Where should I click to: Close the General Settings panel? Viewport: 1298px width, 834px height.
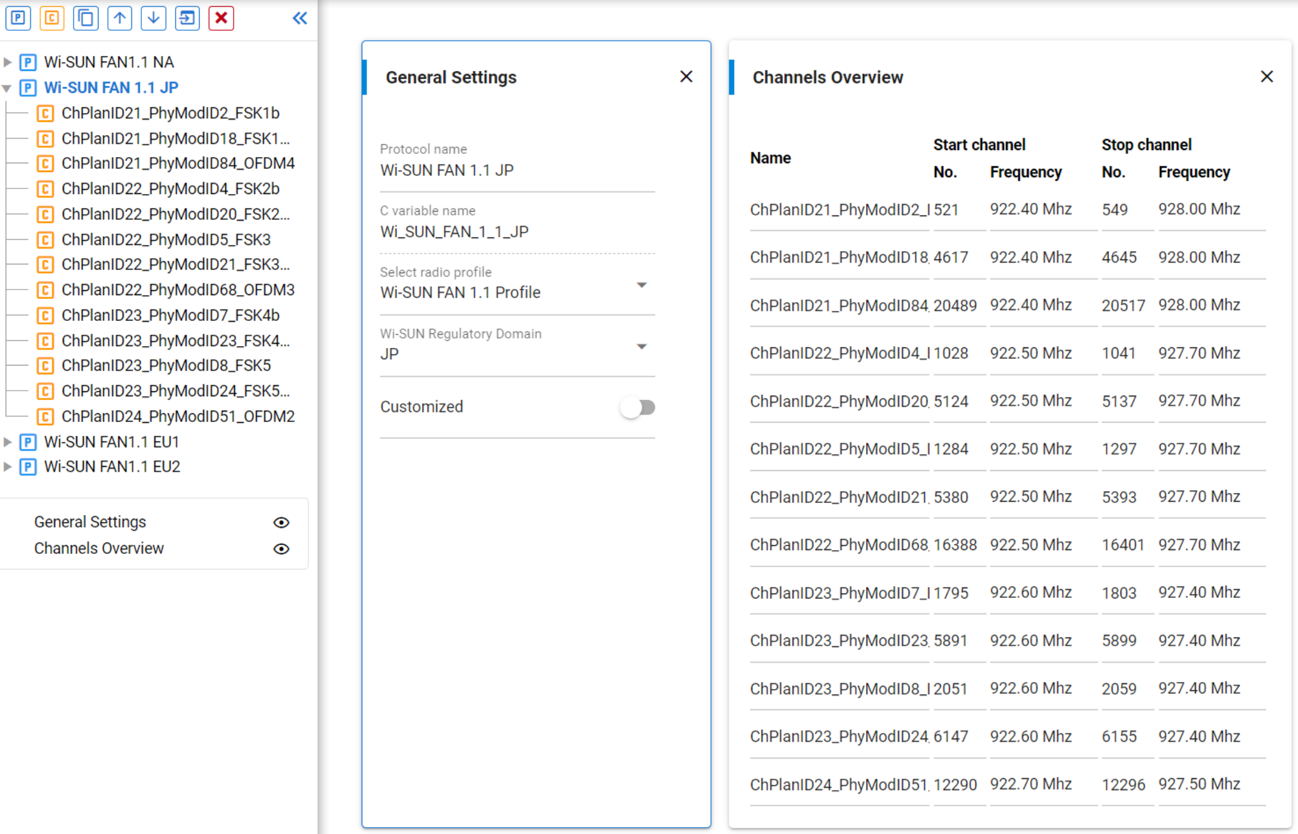pos(686,77)
